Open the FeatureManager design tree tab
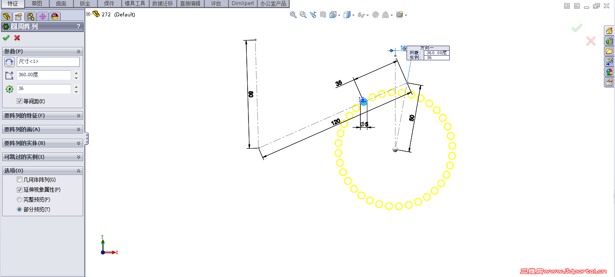This screenshot has height=277, width=615. coord(6,16)
